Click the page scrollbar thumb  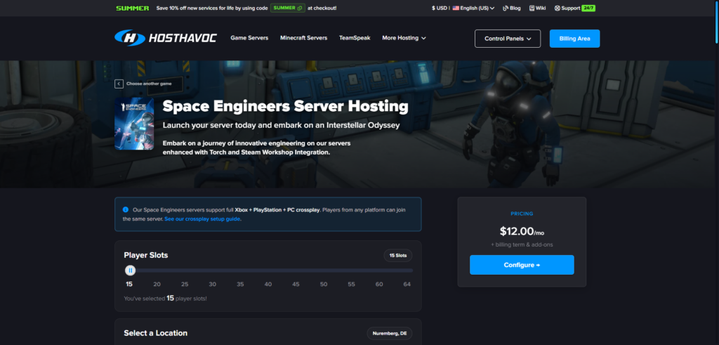[716, 22]
